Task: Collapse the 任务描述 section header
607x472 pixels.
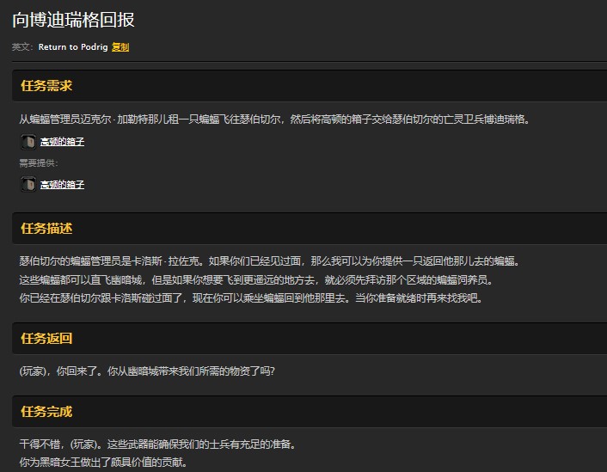Action: point(46,229)
